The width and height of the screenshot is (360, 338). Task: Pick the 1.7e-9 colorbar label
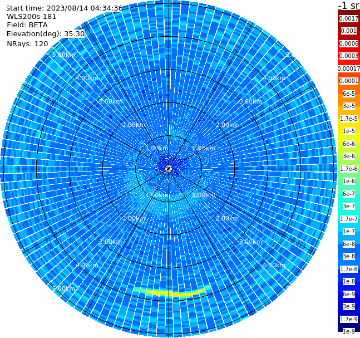click(349, 319)
